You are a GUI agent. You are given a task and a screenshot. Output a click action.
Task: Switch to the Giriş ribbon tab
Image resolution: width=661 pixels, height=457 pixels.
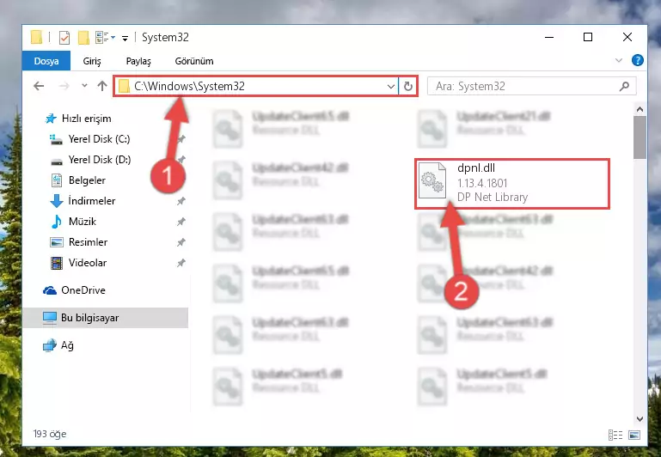[92, 61]
